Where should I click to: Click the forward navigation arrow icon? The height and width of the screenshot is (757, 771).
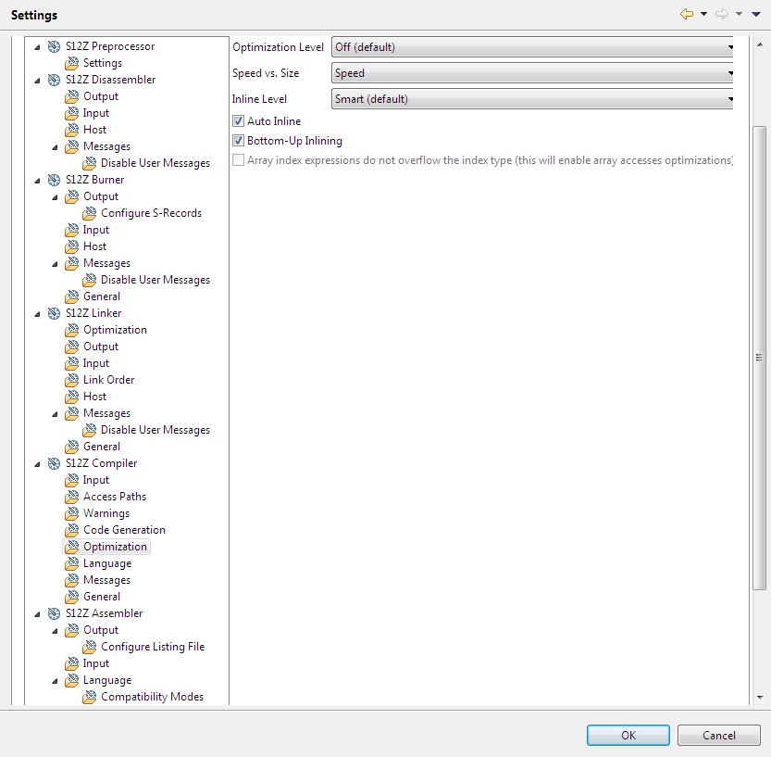tap(722, 14)
